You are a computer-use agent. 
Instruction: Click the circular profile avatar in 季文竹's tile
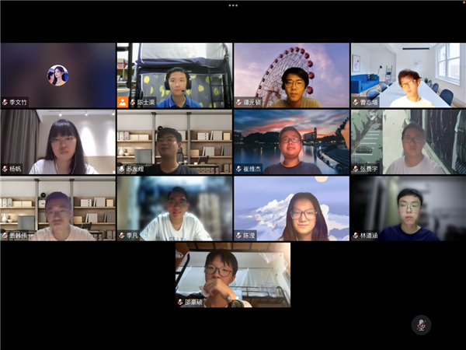point(57,75)
